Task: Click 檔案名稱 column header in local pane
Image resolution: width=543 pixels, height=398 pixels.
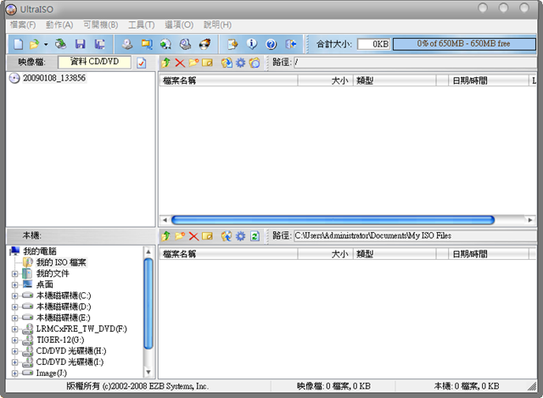Action: (228, 254)
